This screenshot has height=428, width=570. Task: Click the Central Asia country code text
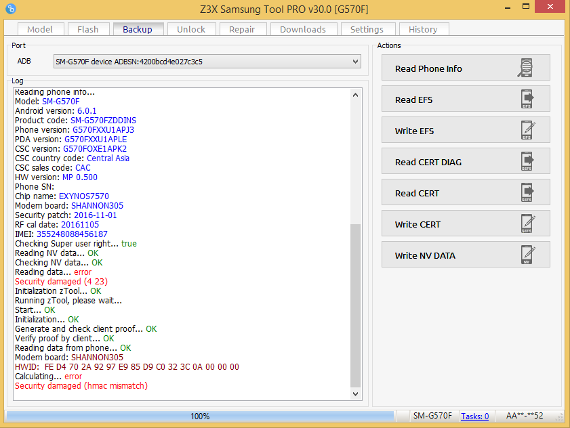(x=108, y=158)
